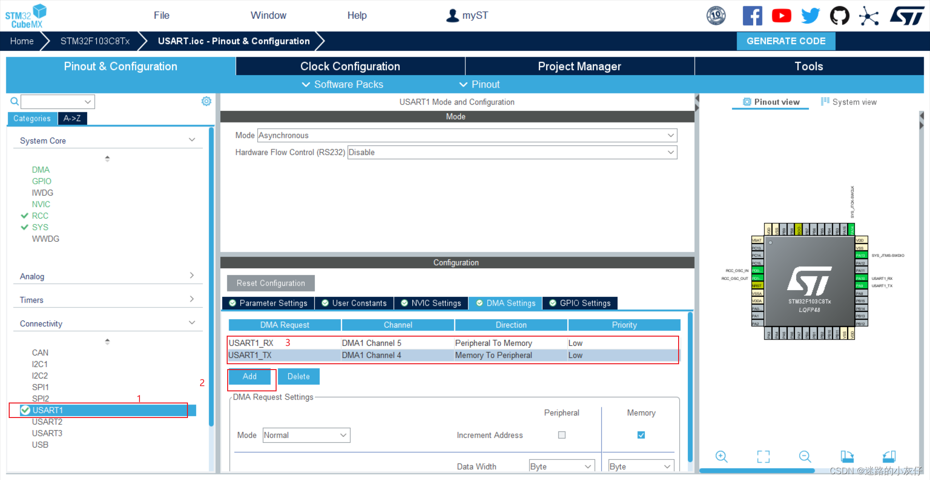Switch to System view
This screenshot has width=930, height=480.
849,102
